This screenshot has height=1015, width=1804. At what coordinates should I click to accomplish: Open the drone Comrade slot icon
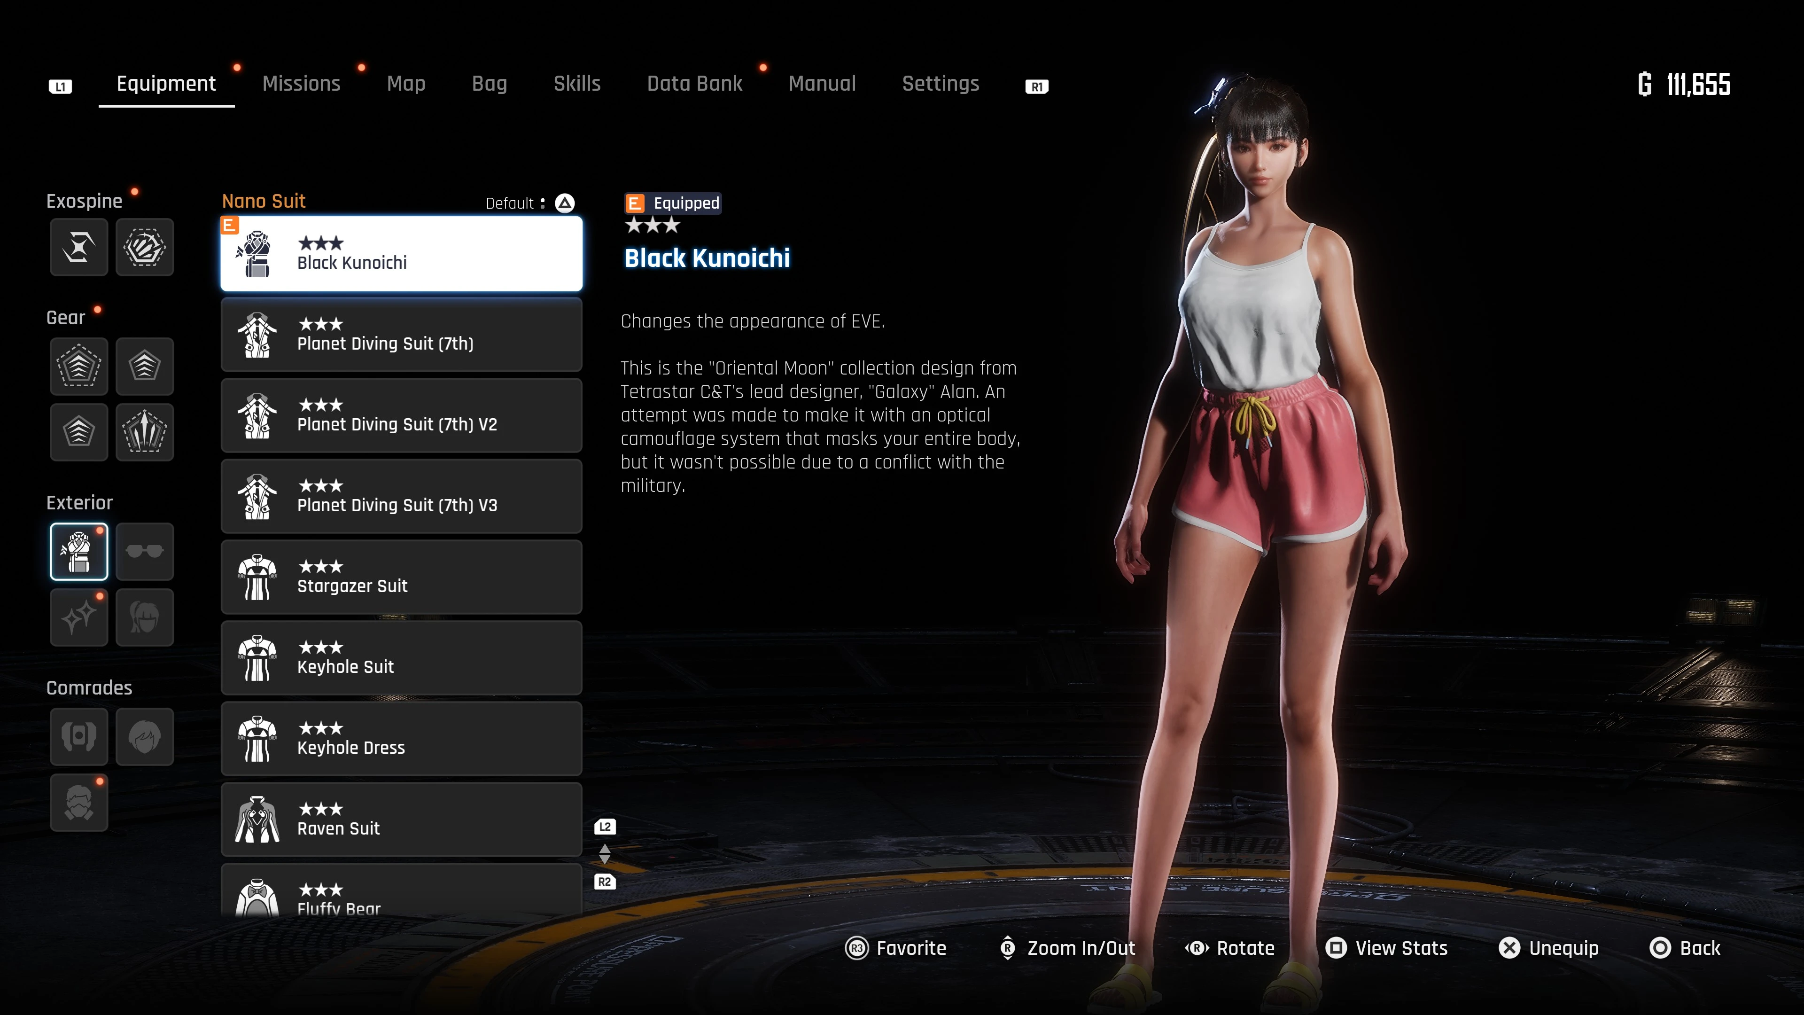[78, 736]
